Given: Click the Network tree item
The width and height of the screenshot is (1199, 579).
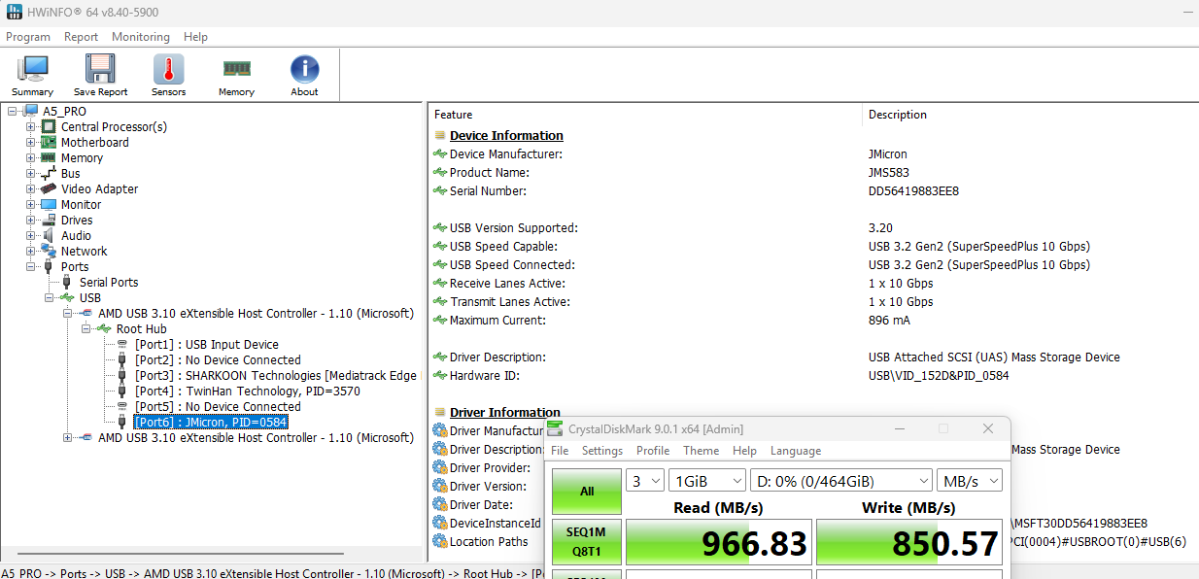Looking at the screenshot, I should [84, 252].
